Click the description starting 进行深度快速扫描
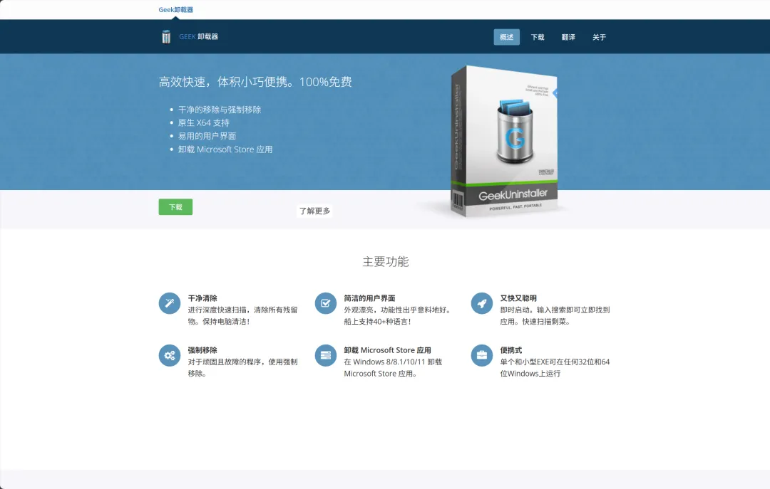This screenshot has width=770, height=489. tap(242, 316)
